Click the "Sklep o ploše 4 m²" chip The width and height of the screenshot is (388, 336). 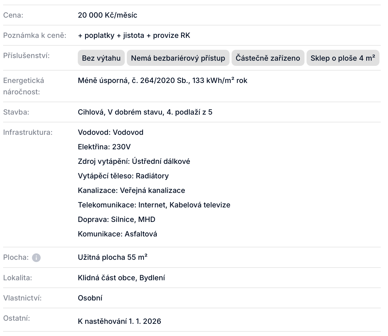343,58
